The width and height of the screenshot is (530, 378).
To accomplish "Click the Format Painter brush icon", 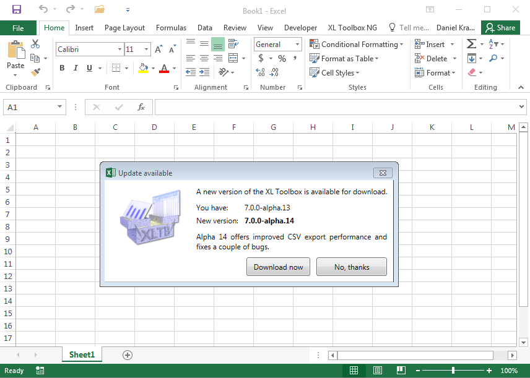I will tap(35, 72).
